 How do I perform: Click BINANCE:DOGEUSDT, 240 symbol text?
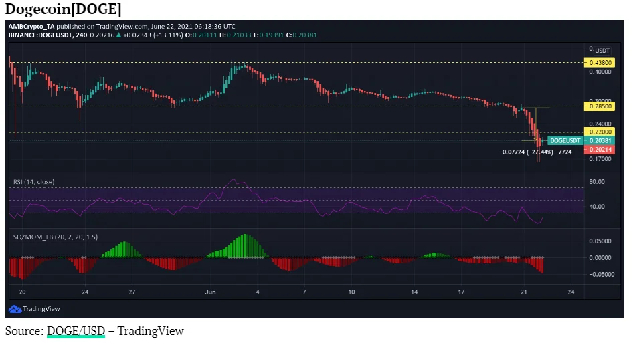(48, 35)
